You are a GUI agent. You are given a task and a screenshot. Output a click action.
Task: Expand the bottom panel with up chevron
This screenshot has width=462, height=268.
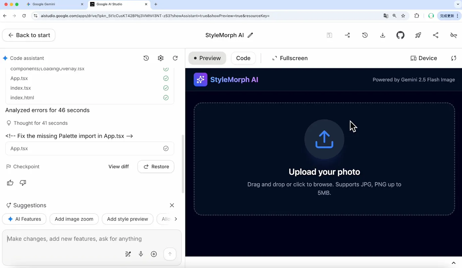(453, 263)
